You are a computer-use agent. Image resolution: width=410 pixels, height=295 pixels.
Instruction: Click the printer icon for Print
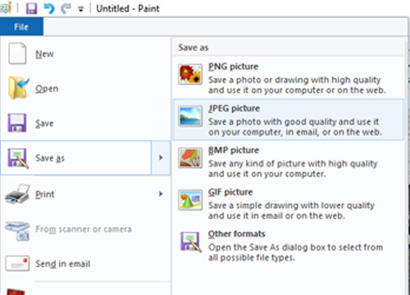tap(17, 194)
